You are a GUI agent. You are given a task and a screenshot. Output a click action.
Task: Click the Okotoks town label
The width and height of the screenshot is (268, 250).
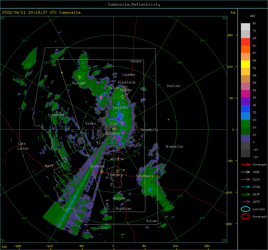point(119,198)
